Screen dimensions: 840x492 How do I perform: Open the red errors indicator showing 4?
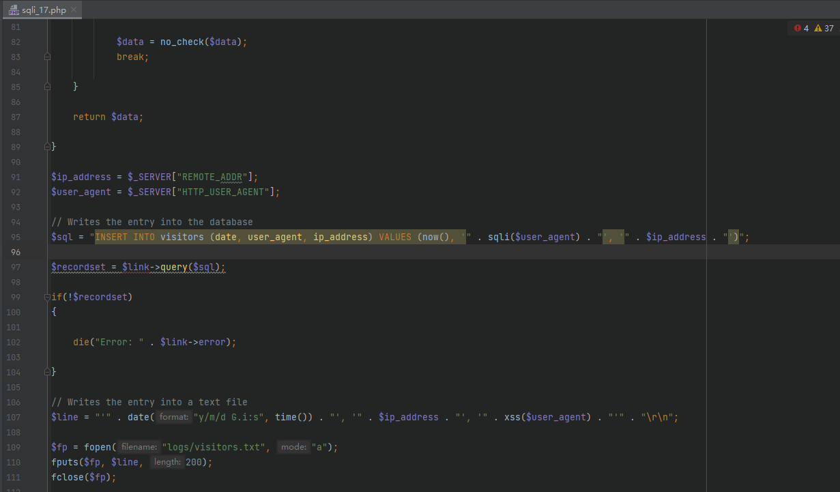(801, 28)
